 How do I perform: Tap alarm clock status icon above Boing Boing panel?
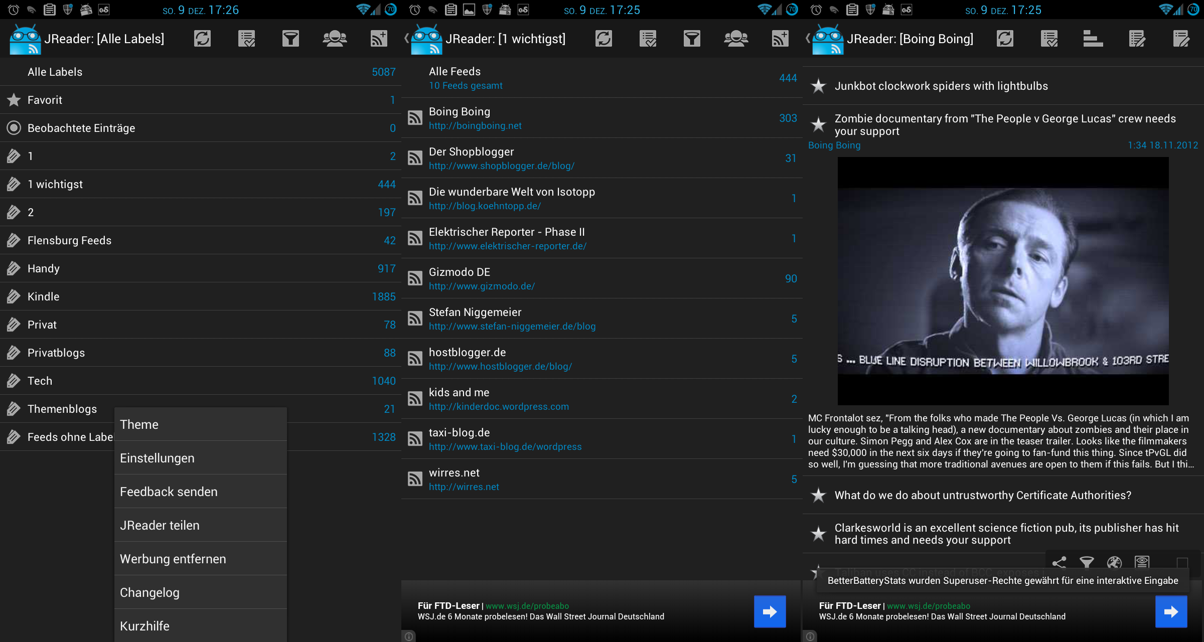816,10
